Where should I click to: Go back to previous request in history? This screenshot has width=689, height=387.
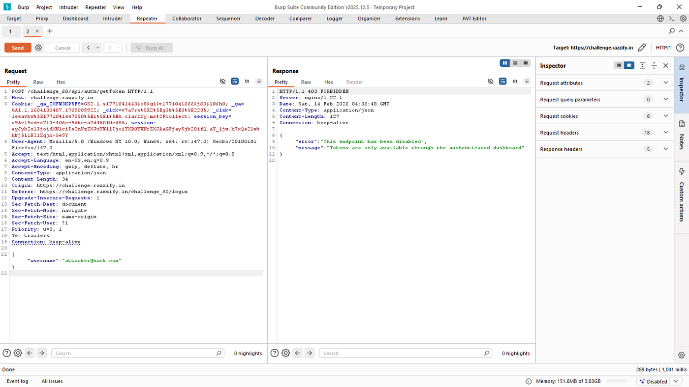click(88, 48)
